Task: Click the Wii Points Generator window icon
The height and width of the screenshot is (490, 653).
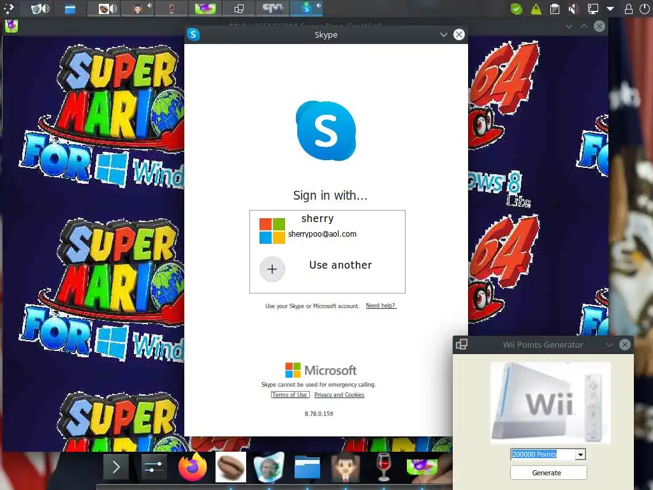Action: [x=462, y=345]
